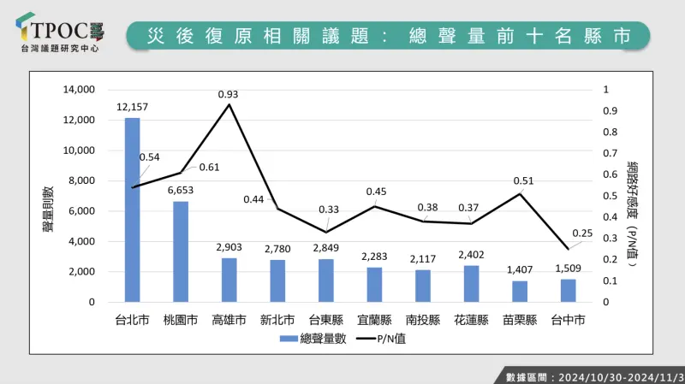
Task: Click the 台東縣 axis label
Action: click(326, 320)
